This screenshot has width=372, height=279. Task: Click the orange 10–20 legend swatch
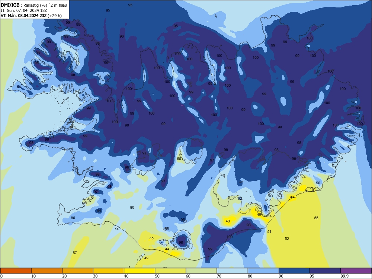47,271
